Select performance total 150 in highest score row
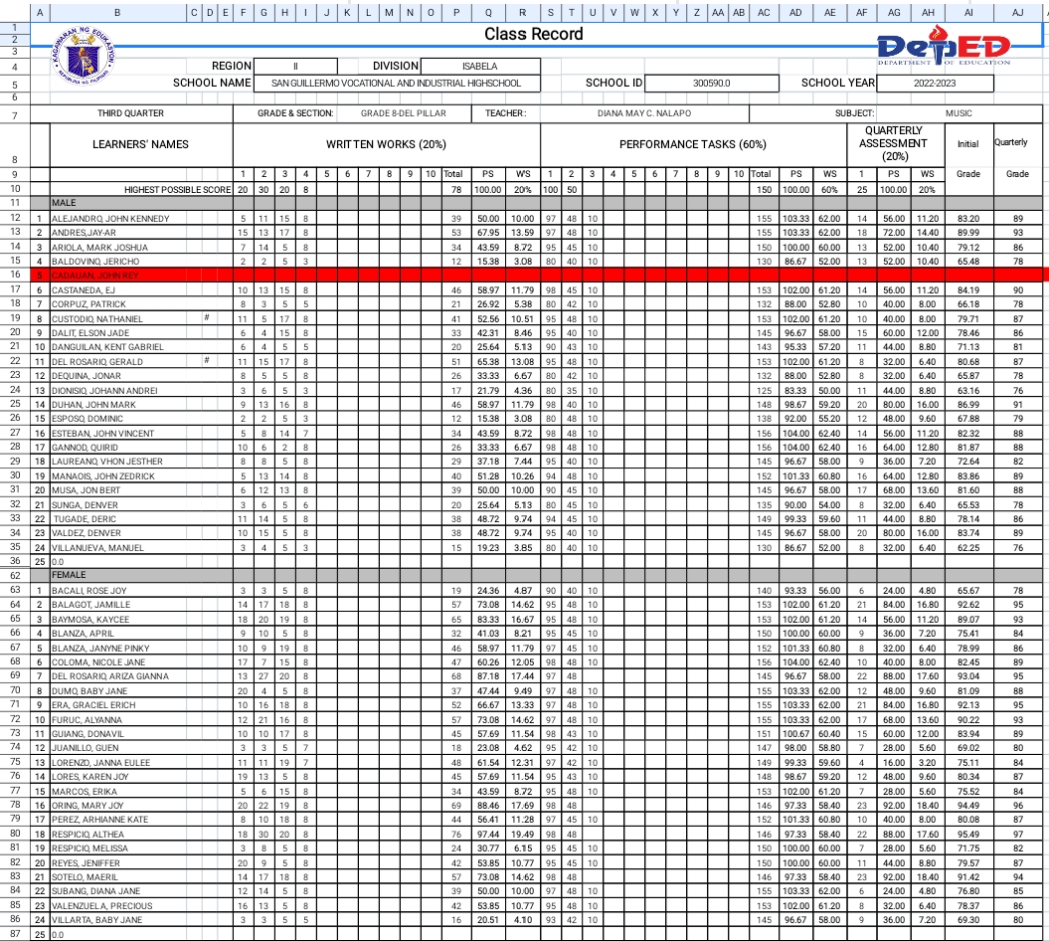1049x941 pixels. (x=764, y=189)
